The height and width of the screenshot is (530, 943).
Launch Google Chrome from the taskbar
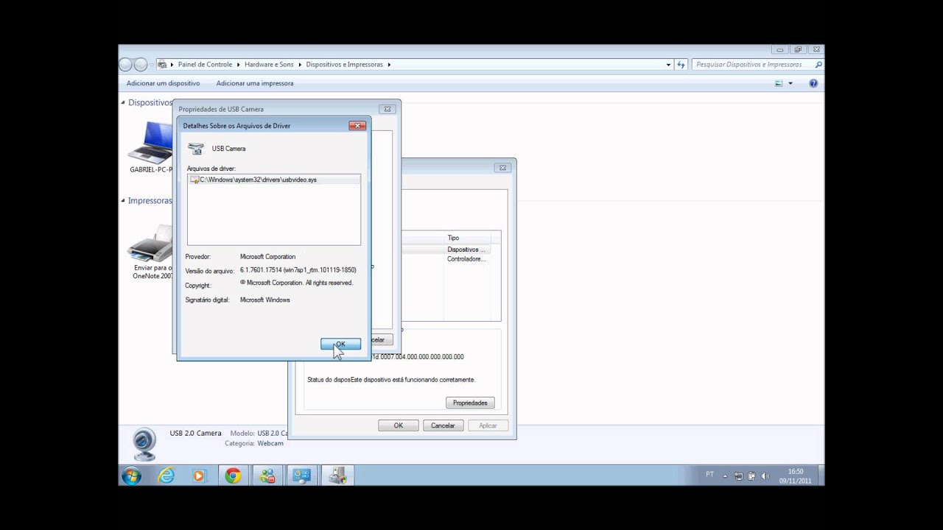tap(233, 476)
